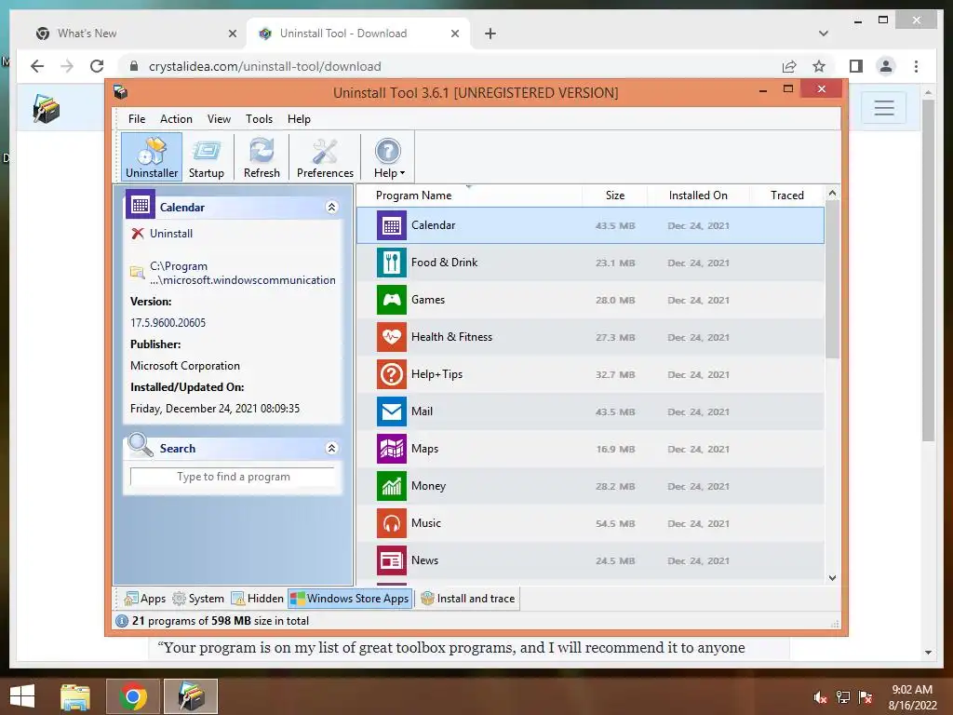Sort by Installed On column
This screenshot has width=953, height=715.
pos(698,196)
